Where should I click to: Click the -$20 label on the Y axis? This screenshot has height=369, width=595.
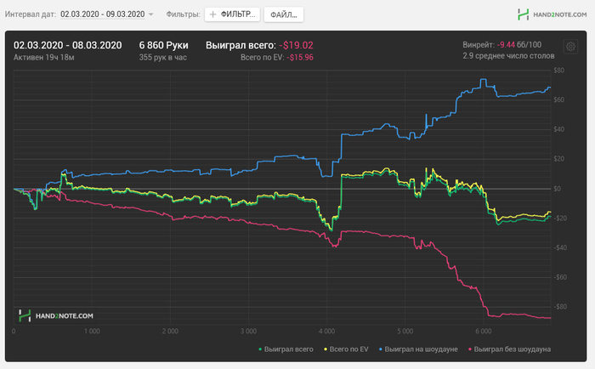click(x=558, y=219)
